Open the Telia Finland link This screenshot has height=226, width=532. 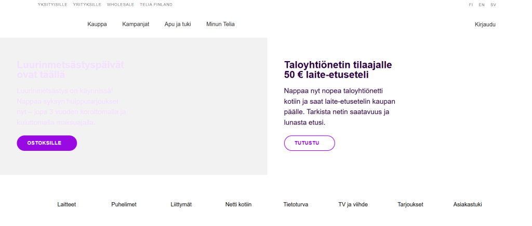point(156,5)
